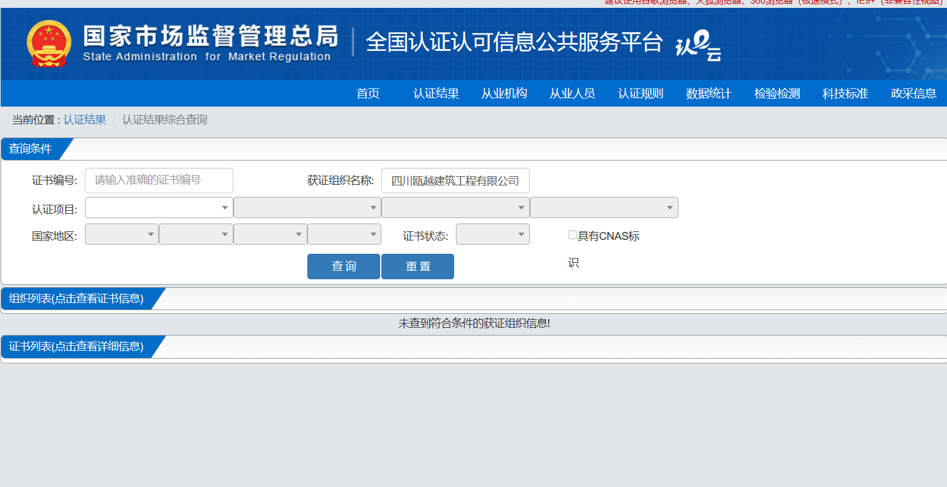
Task: Click the 认e云 logo icon
Action: pyautogui.click(x=698, y=45)
